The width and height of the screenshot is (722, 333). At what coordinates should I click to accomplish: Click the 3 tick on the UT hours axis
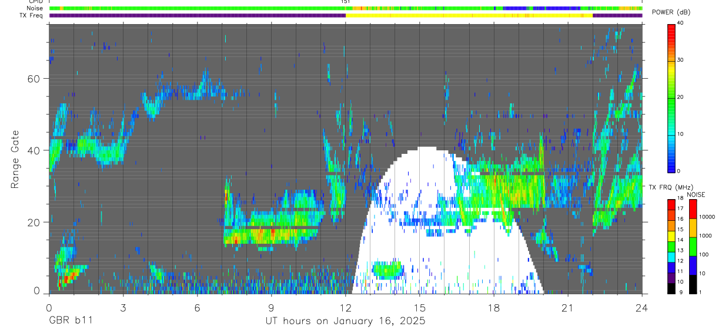point(123,308)
